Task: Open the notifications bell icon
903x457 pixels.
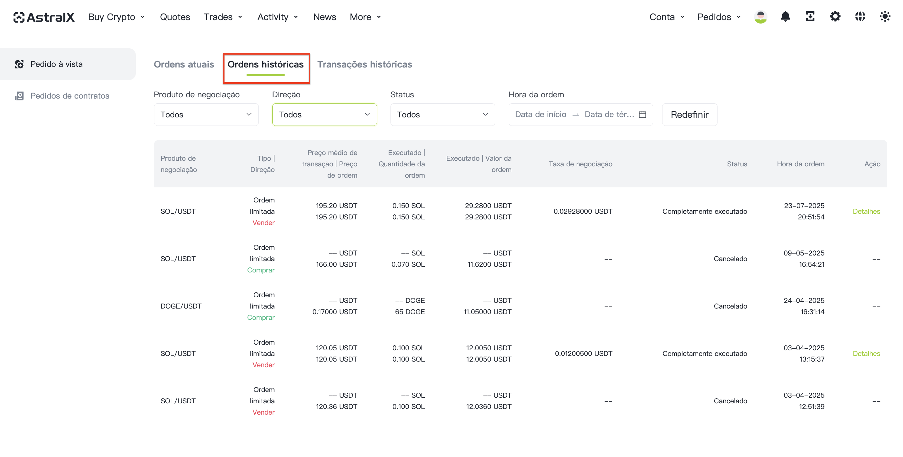Action: 785,16
